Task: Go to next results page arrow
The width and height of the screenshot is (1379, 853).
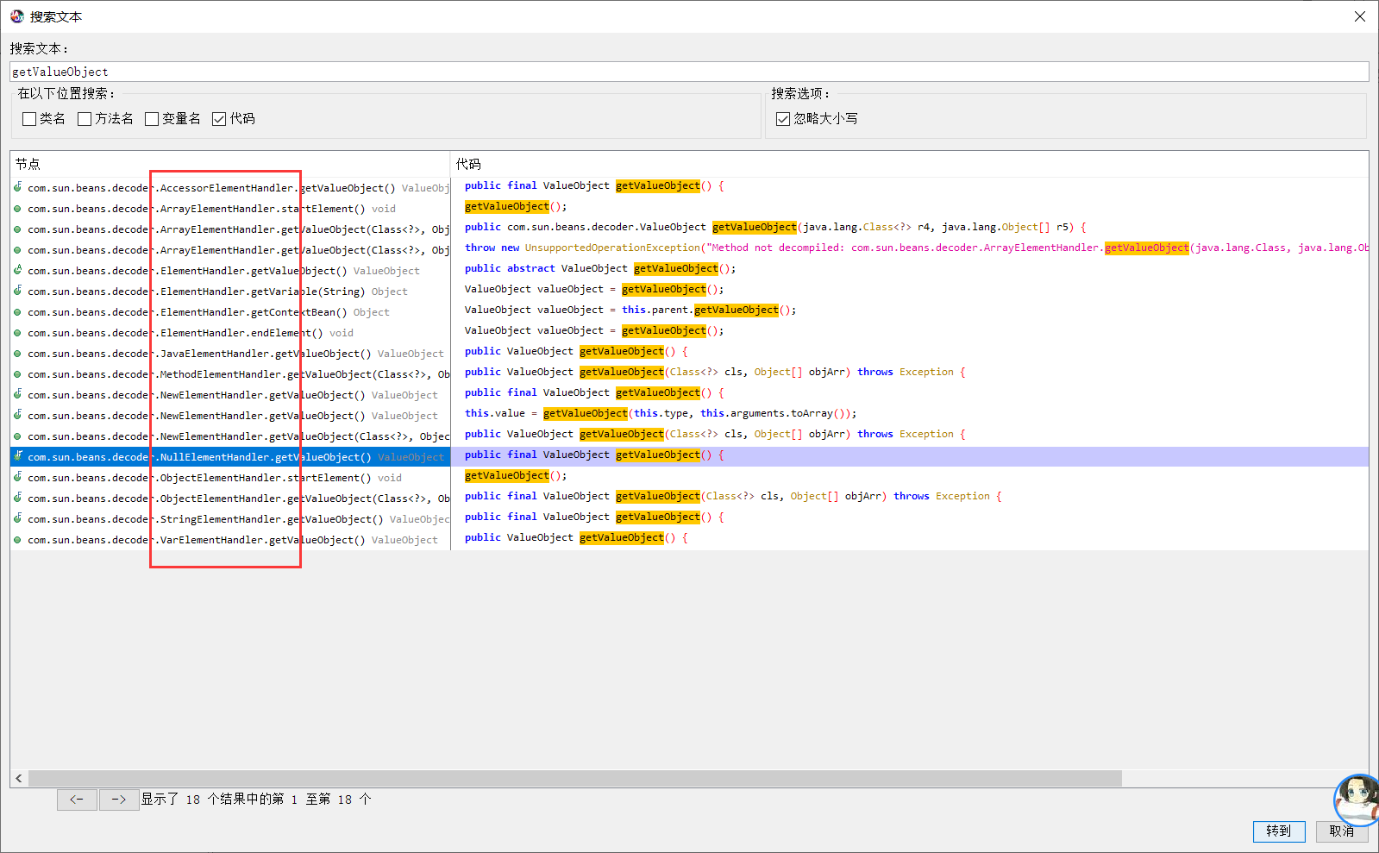Action: (x=119, y=800)
